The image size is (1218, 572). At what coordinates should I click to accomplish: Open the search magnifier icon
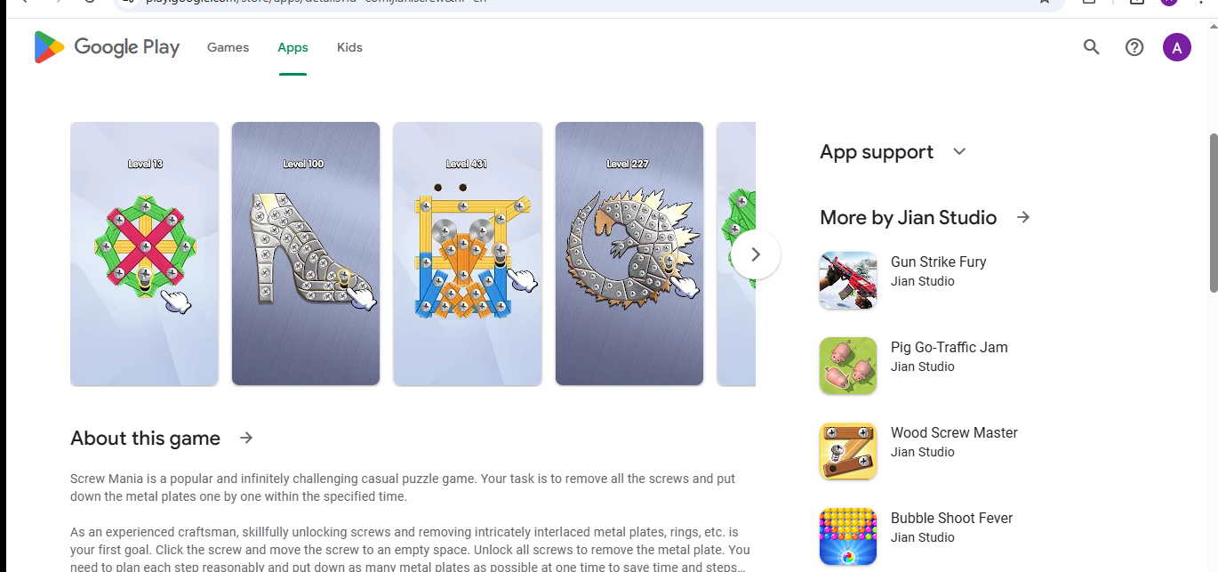pos(1092,47)
